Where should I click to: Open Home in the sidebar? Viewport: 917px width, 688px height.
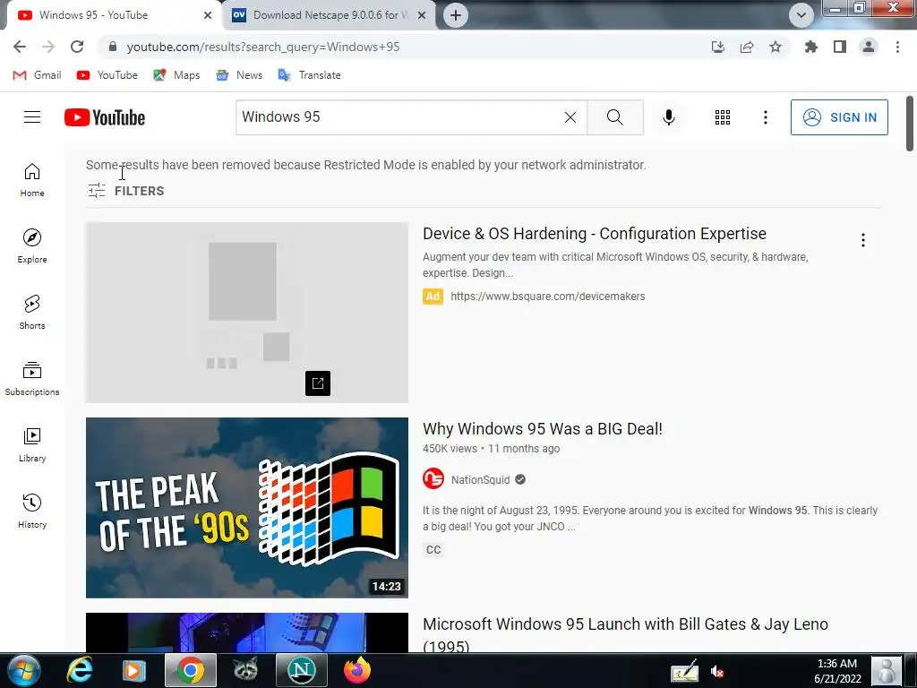(x=32, y=179)
